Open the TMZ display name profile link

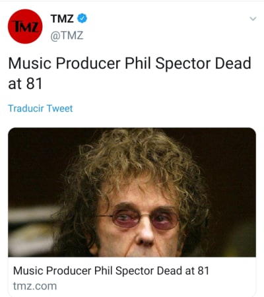(x=62, y=18)
